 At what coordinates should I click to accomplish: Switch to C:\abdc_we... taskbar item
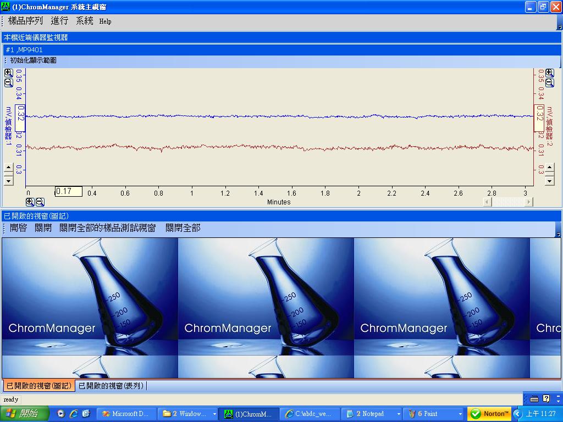point(311,414)
